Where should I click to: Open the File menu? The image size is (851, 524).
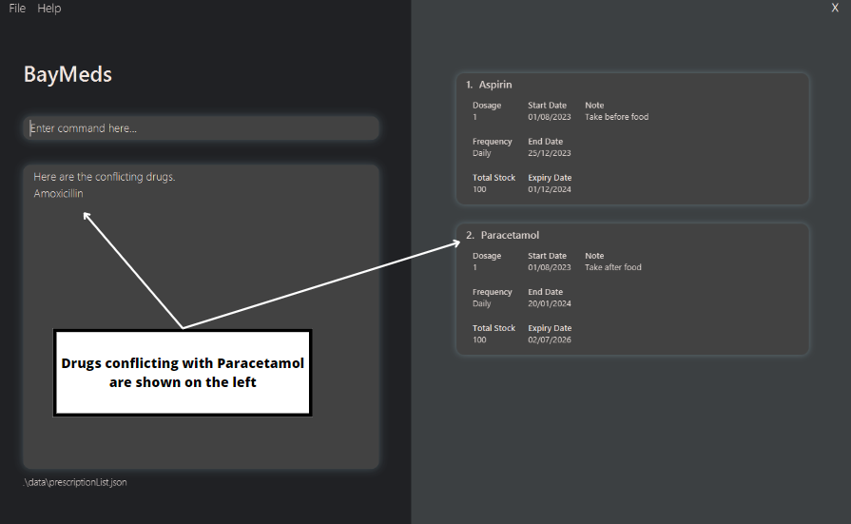17,9
